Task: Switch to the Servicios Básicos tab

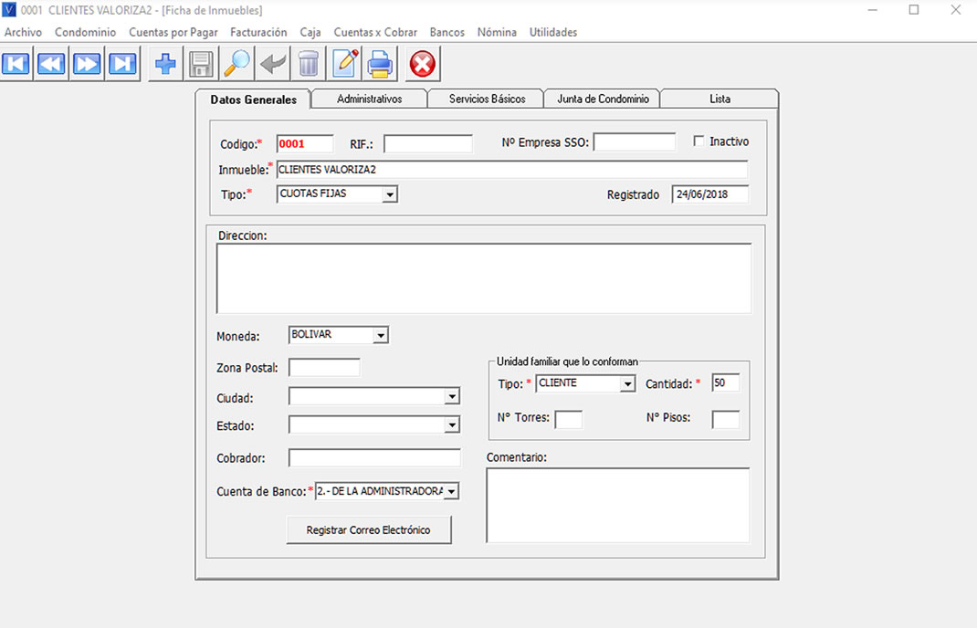Action: (x=487, y=99)
